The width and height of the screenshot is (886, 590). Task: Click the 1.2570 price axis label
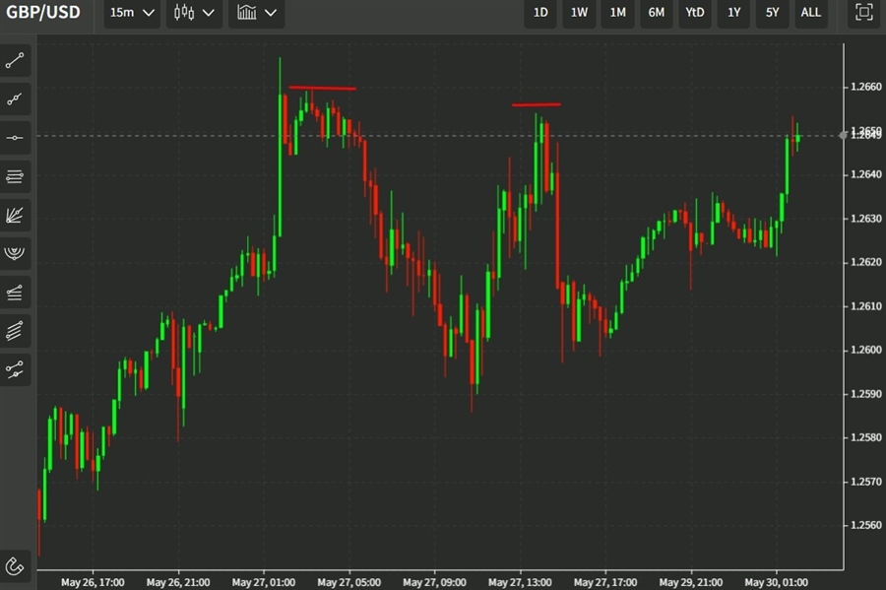click(865, 482)
